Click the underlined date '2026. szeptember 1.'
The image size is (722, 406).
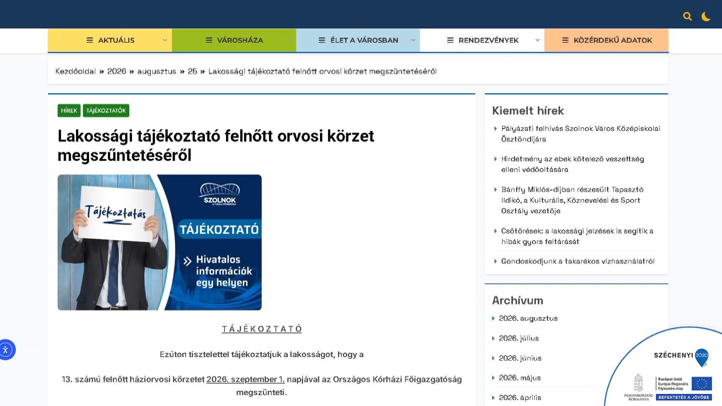point(246,379)
